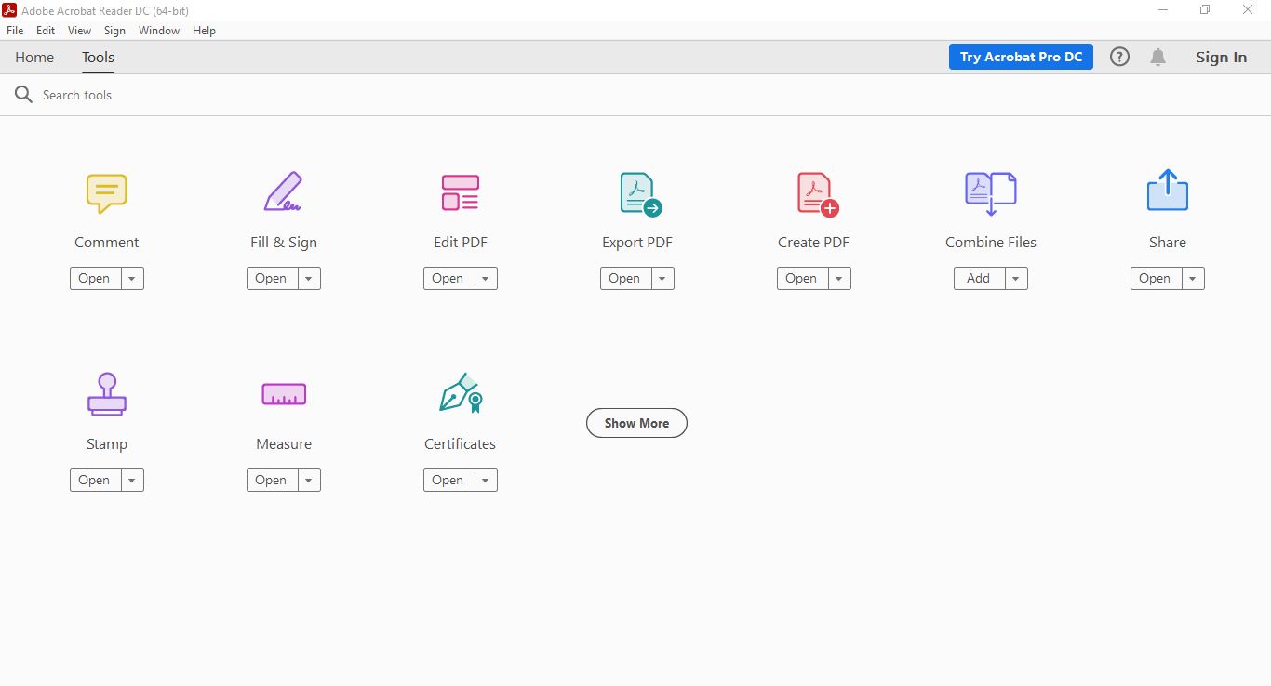The height and width of the screenshot is (686, 1271).
Task: Click Open under Certificates
Action: coord(449,480)
